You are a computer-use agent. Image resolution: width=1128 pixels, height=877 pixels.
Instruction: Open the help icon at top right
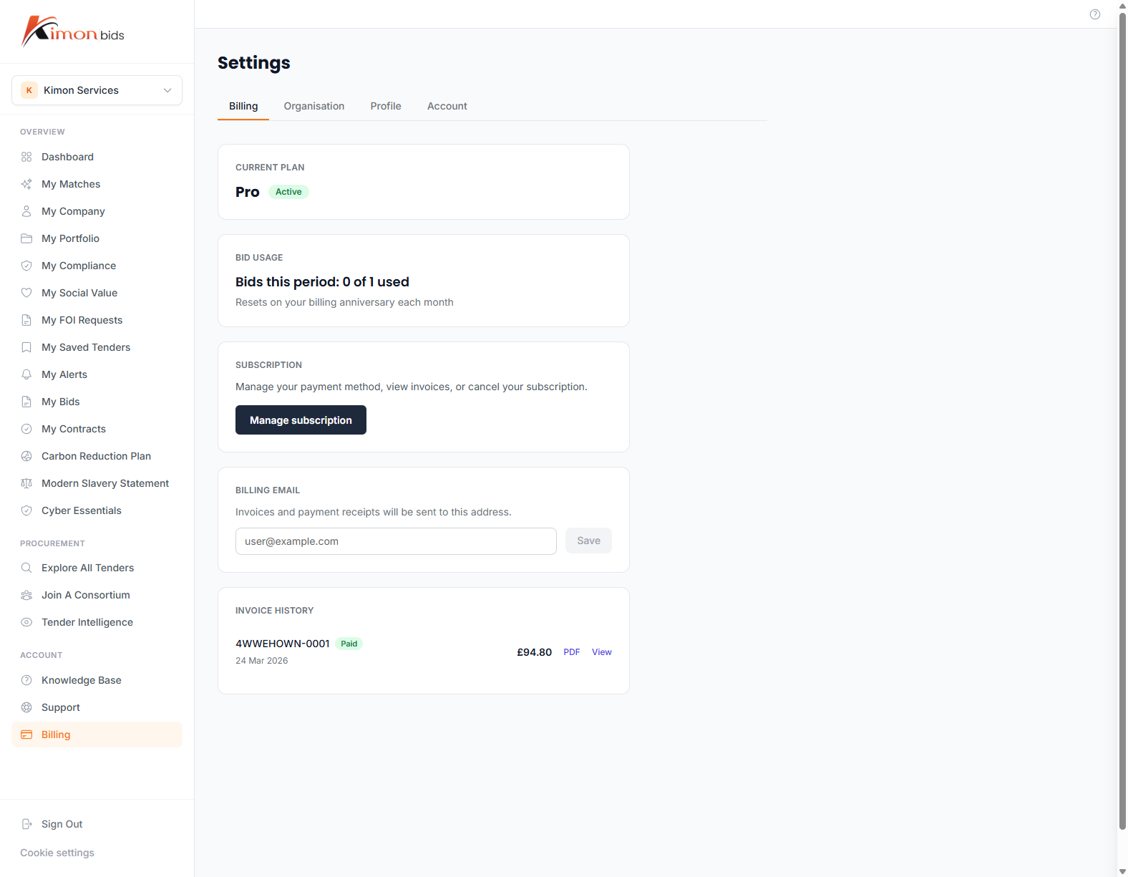pos(1095,14)
